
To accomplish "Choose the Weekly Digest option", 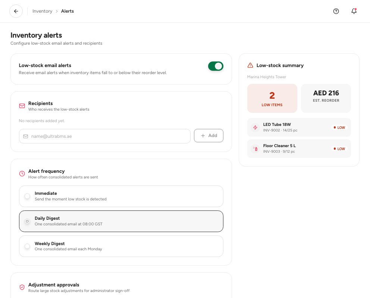I will (x=121, y=246).
